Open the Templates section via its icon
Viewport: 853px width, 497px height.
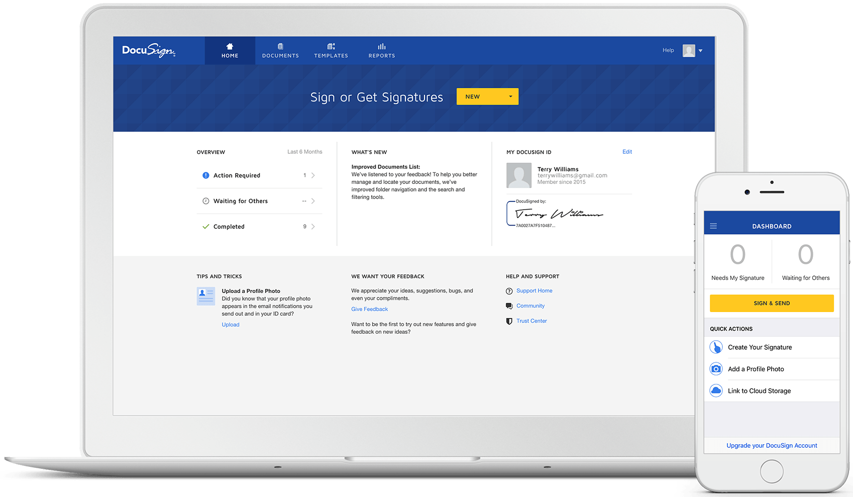pos(331,46)
